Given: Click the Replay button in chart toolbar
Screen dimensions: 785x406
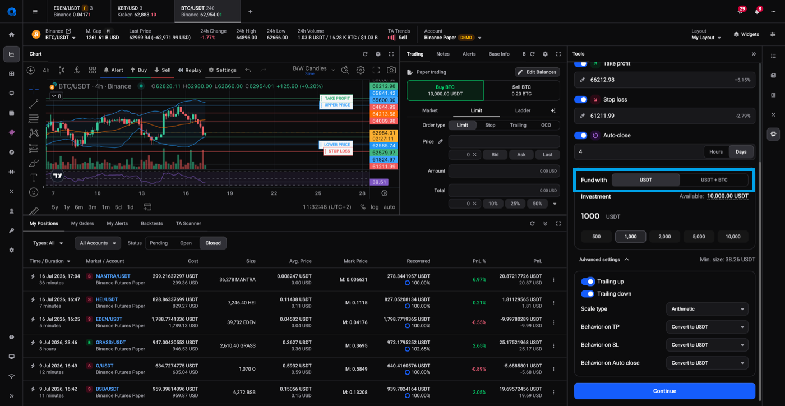Looking at the screenshot, I should coord(190,70).
